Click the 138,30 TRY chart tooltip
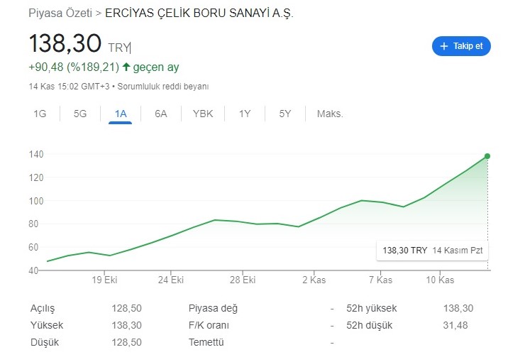This screenshot has height=362, width=525. (433, 251)
